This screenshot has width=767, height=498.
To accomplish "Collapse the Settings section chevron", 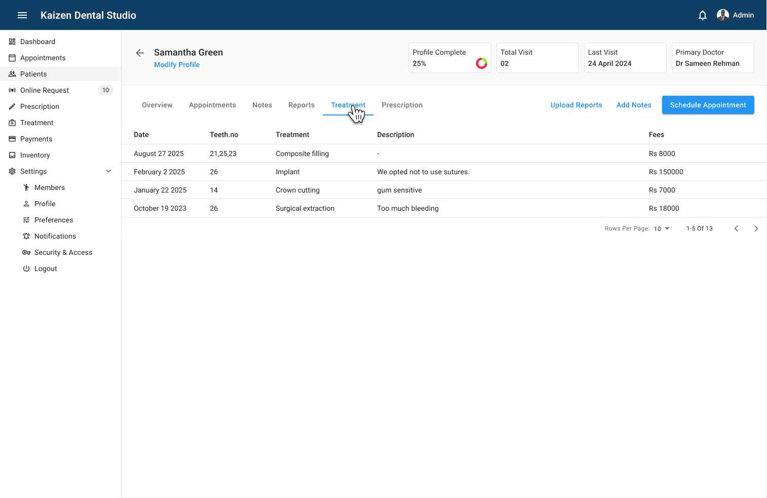I will 108,171.
